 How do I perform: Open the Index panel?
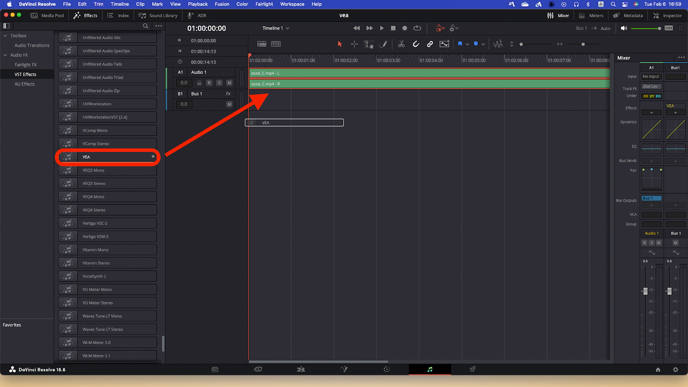tap(118, 15)
